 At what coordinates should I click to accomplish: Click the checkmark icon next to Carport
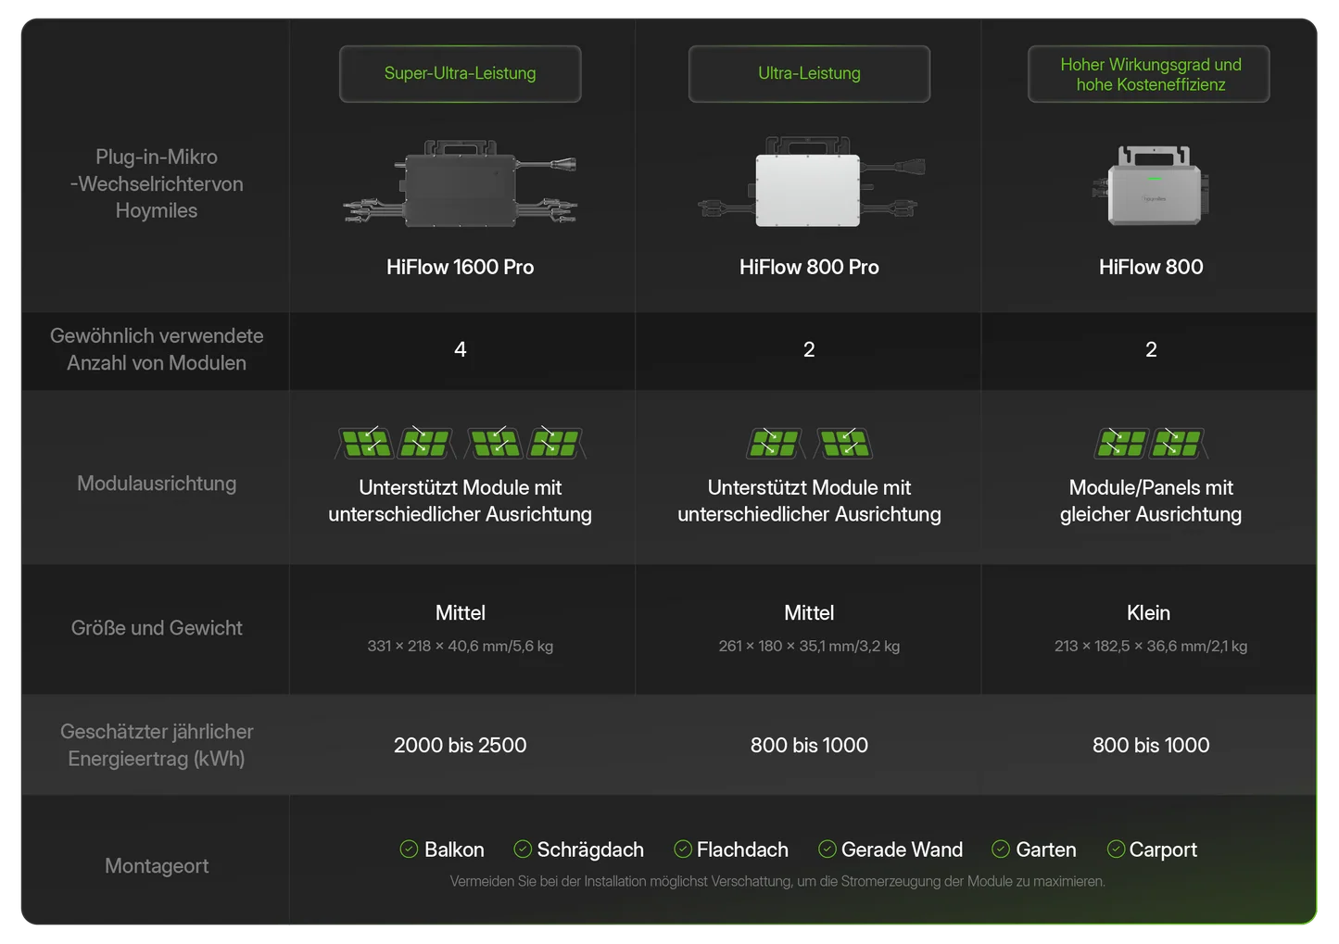point(1116,849)
